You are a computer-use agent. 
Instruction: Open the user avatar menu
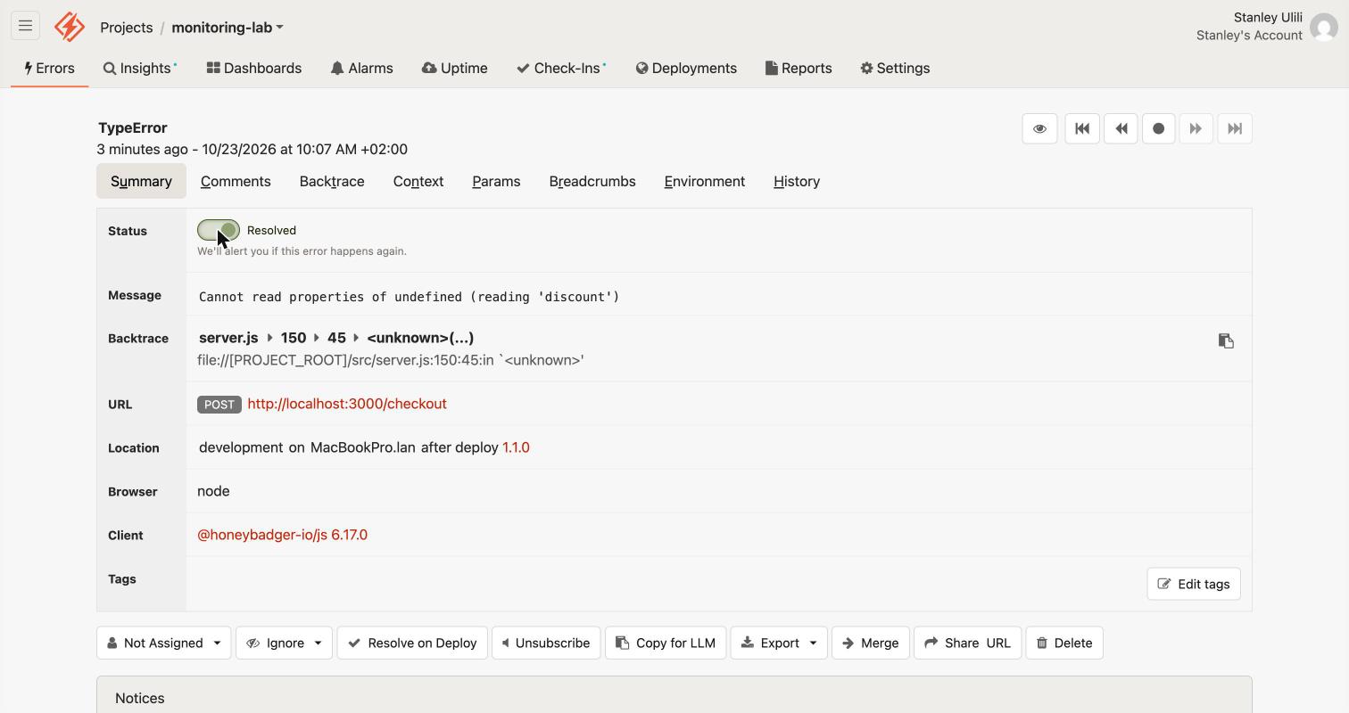coord(1324,27)
